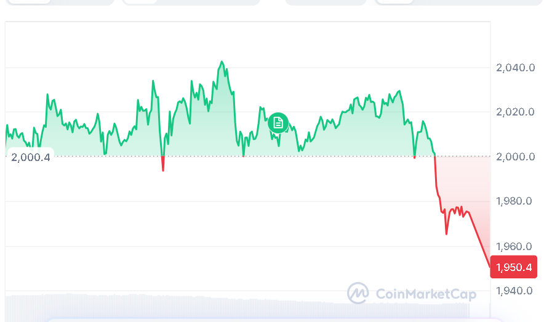The image size is (544, 322).
Task: Click the tiny red dip mid-chart on baseline
Action: coord(244,157)
